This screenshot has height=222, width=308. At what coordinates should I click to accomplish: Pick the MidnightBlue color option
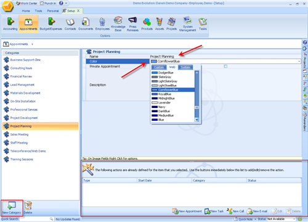[166, 99]
